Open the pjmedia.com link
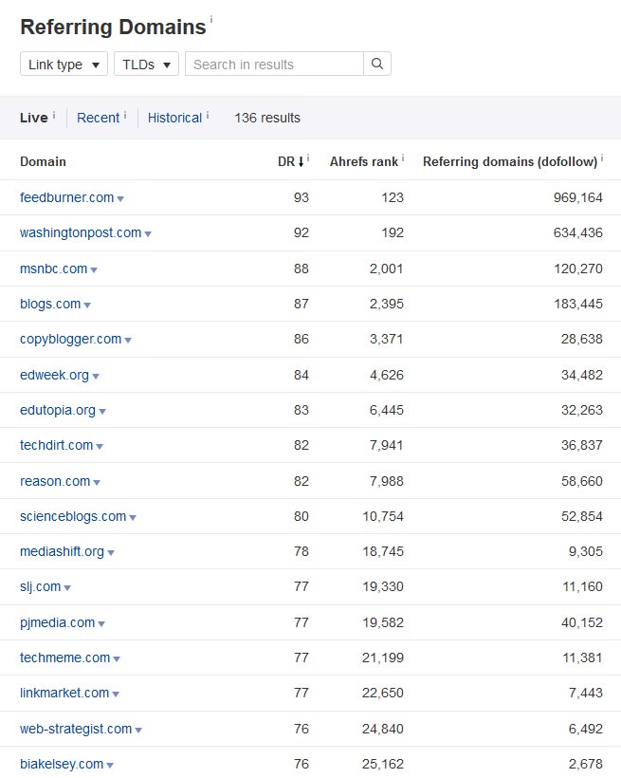Screen dimensions: 621x778 point(57,622)
